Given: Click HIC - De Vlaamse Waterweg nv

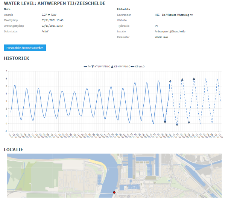Looking at the screenshot, I should pos(174,15).
